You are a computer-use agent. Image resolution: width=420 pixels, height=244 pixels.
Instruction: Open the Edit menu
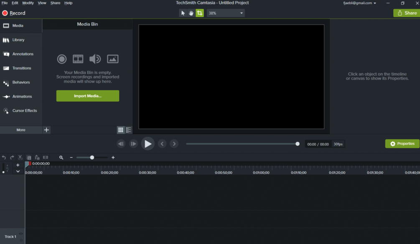(15, 3)
